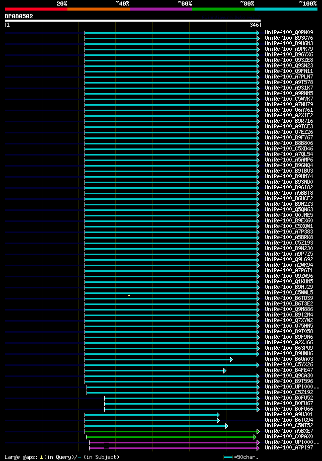The height and width of the screenshot is (461, 322).
Task: Open hit UniRef100_Q0PN09
Action: click(x=289, y=32)
